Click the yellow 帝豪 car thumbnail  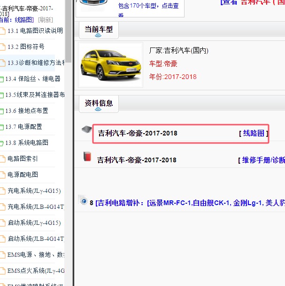point(110,65)
